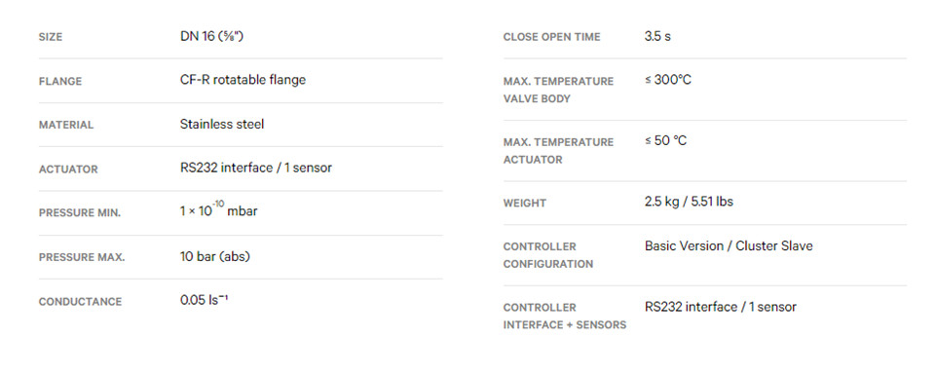Select CF-R rotatable flange text

pos(243,80)
